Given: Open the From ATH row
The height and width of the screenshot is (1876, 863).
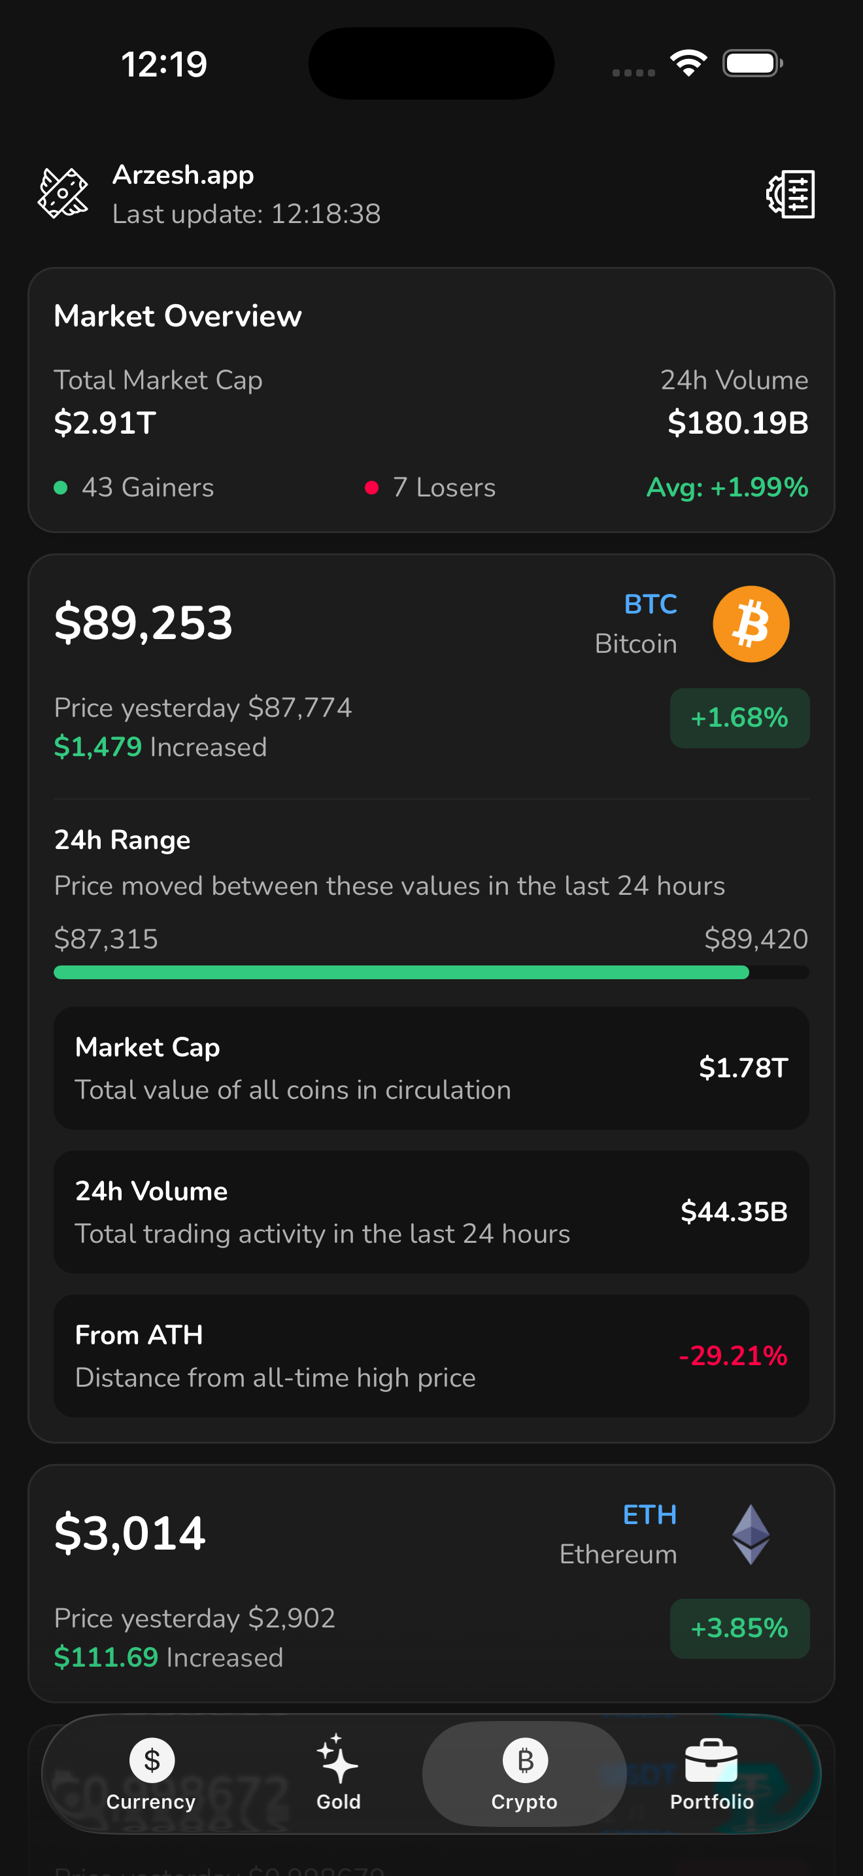Looking at the screenshot, I should 431,1355.
